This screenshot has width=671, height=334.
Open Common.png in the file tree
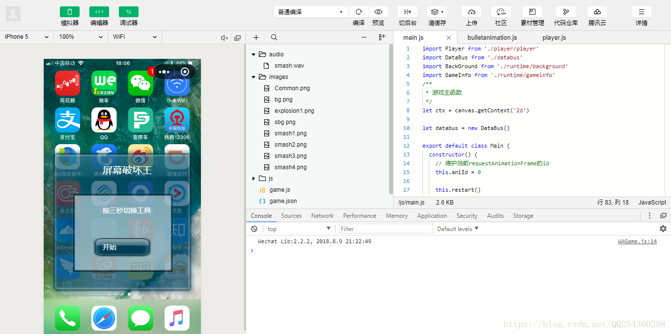pyautogui.click(x=292, y=88)
